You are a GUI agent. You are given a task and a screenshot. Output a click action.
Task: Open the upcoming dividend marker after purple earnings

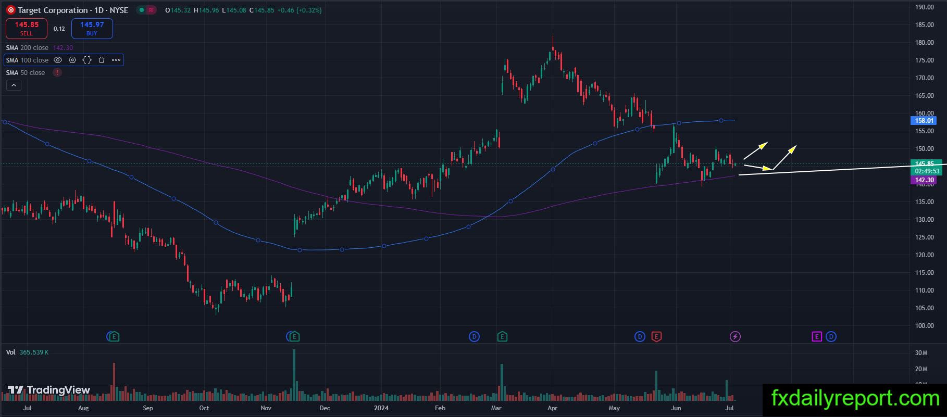coord(831,337)
